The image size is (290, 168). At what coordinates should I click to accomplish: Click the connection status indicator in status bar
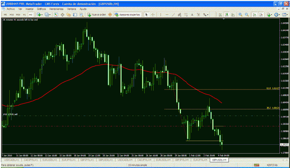click(x=257, y=165)
